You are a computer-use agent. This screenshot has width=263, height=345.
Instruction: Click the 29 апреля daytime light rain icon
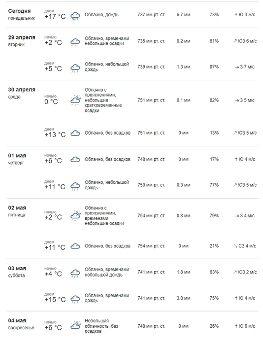coord(75,68)
